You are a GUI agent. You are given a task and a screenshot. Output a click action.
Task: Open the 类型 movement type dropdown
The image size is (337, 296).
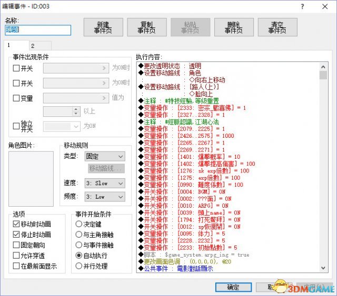(105, 156)
